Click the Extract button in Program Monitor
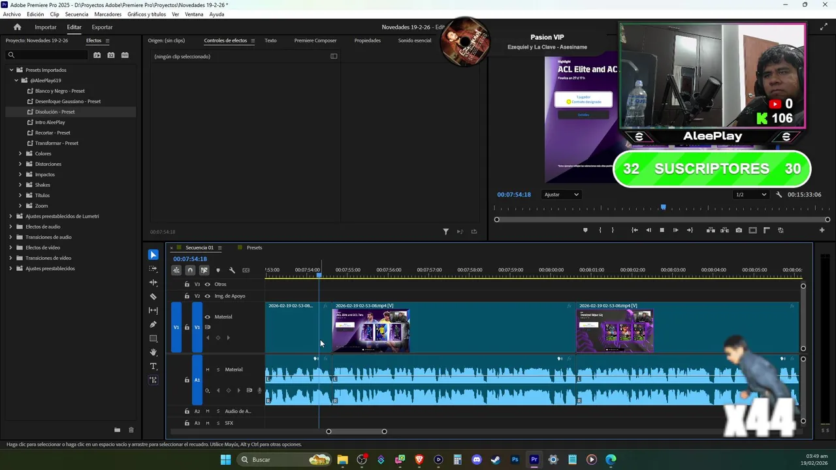 point(725,230)
